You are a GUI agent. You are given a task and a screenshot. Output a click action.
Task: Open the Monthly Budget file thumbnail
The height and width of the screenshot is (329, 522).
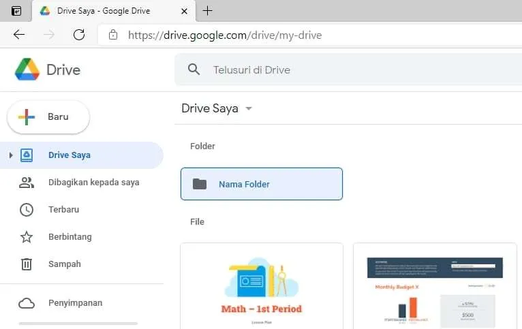click(x=435, y=286)
